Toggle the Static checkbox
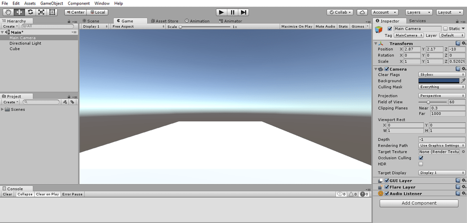 tap(446, 29)
